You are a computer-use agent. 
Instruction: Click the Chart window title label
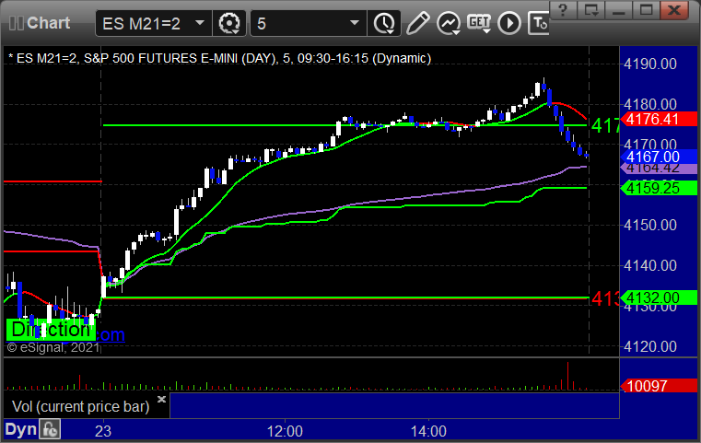click(48, 23)
